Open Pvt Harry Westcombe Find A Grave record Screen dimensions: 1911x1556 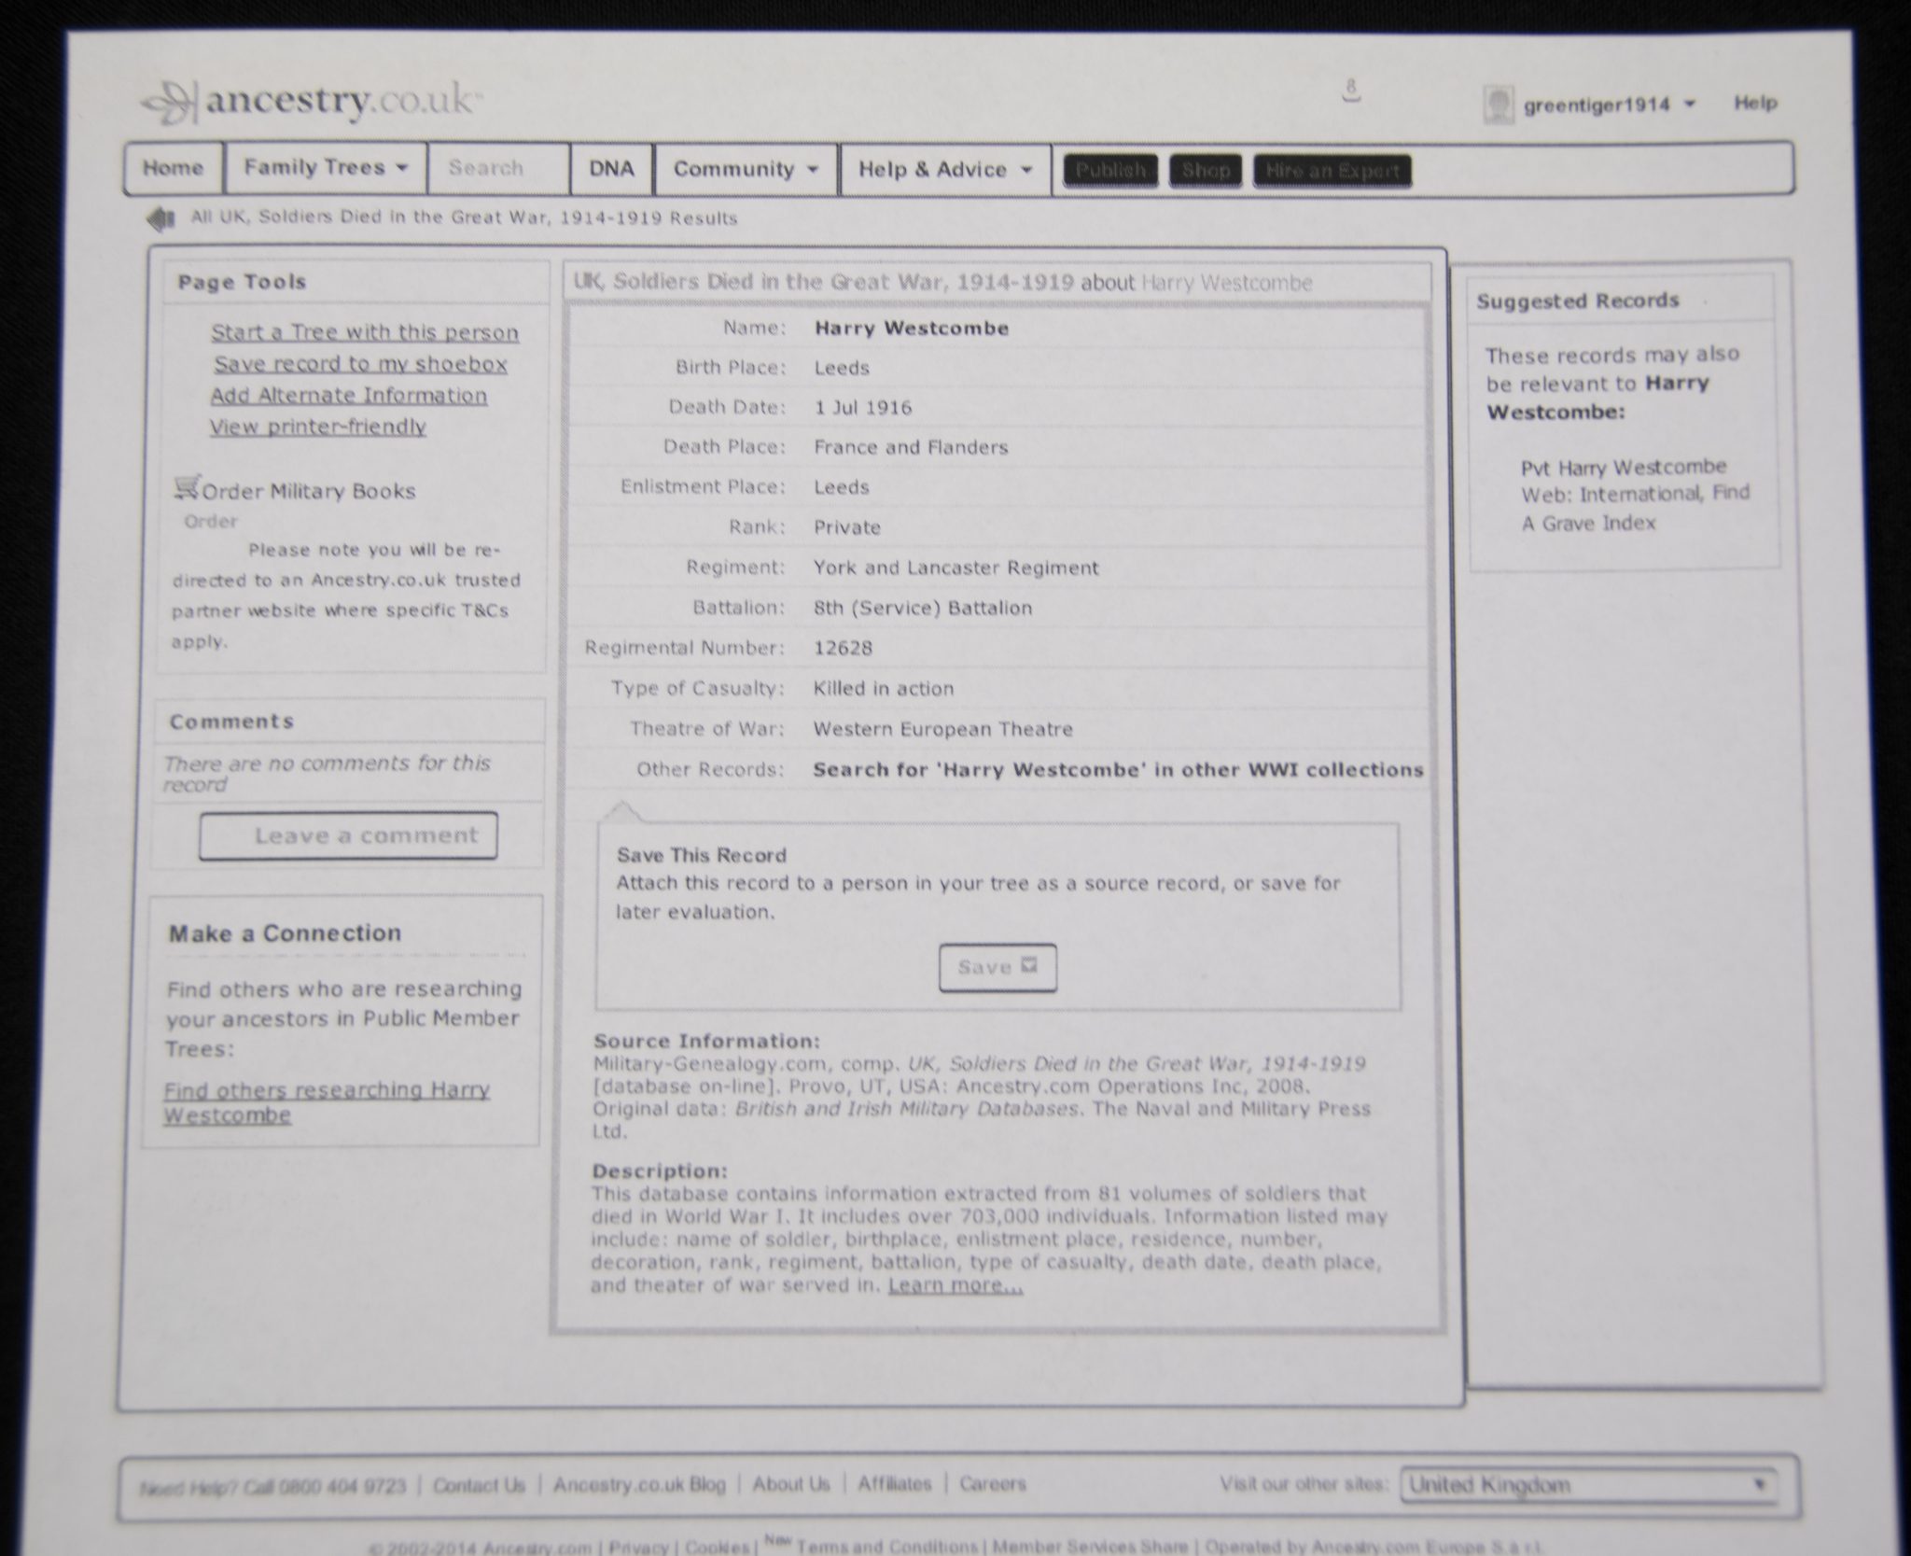[x=1624, y=467]
